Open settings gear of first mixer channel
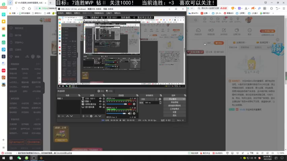 [134, 104]
